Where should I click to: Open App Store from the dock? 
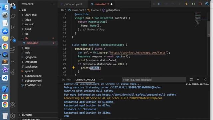tap(5, 31)
